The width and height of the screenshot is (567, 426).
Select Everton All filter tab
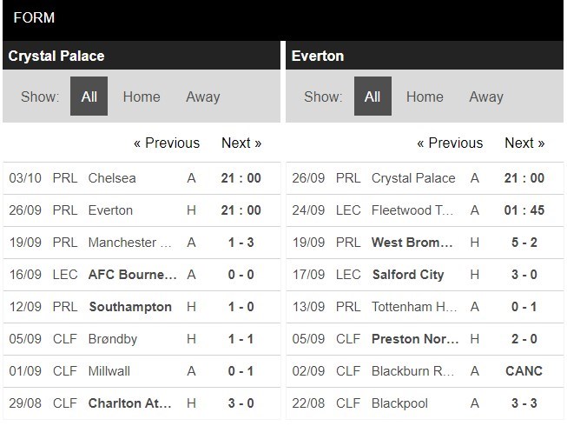coord(373,97)
